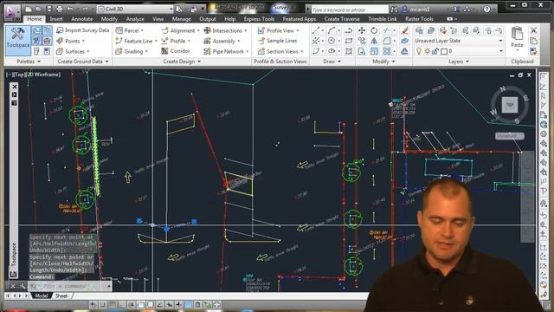554x312 pixels.
Task: Select the Array modify tool
Action: pos(387,52)
